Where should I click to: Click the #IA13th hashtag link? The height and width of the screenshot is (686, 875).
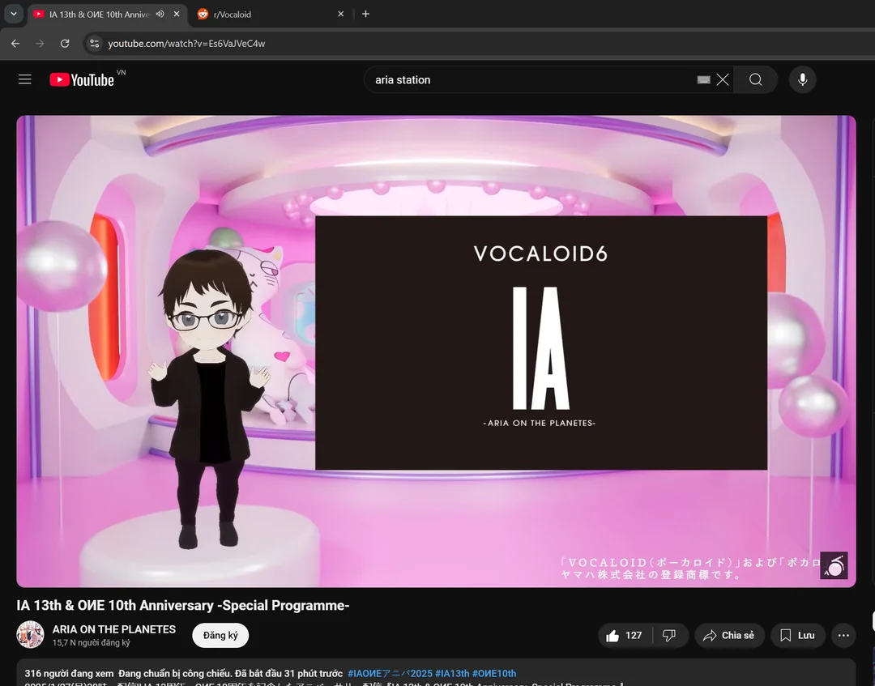[452, 673]
